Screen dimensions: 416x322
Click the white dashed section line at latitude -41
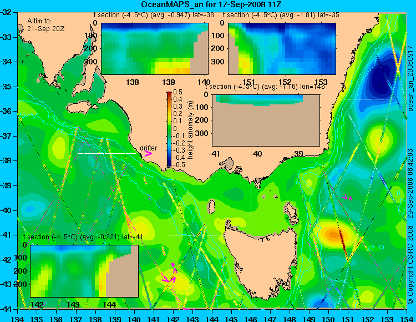(x=198, y=235)
